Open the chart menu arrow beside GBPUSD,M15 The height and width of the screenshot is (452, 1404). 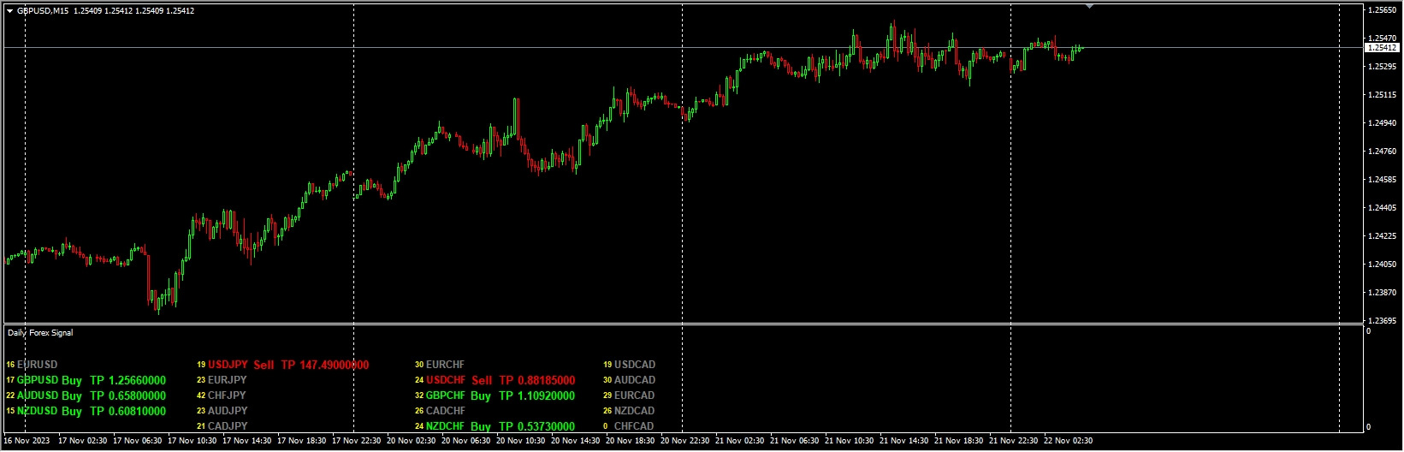coord(10,11)
